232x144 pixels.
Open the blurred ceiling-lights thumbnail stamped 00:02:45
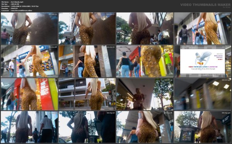pos(203,94)
